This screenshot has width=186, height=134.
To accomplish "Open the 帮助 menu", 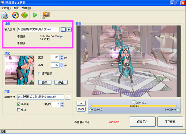I will 26,8.
